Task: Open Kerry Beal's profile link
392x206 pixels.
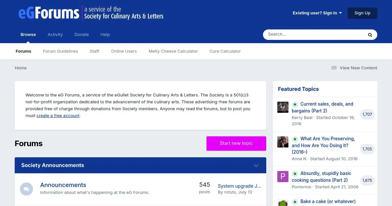Action: coord(302,117)
